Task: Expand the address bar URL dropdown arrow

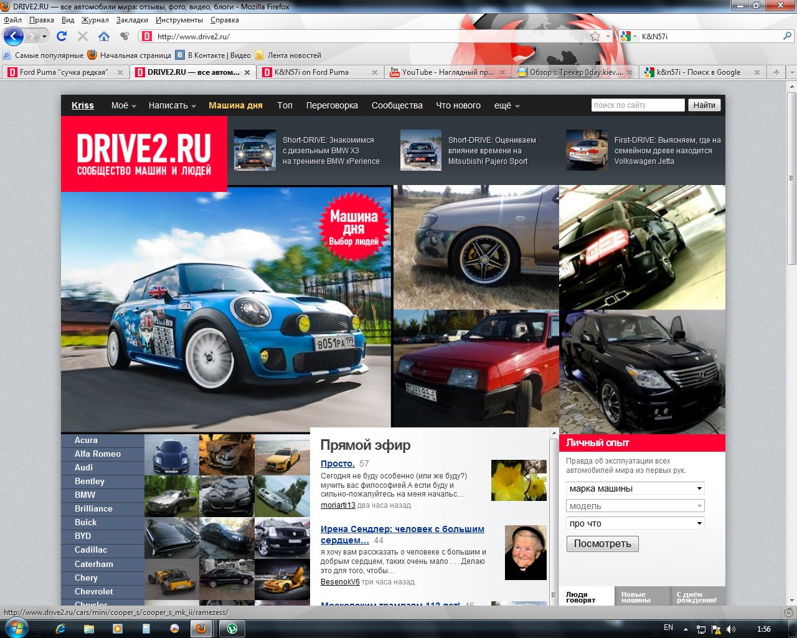Action: [609, 36]
